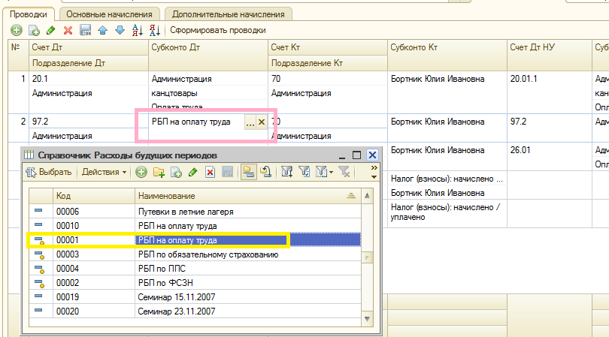Switch to Основные начисления tab

[109, 14]
